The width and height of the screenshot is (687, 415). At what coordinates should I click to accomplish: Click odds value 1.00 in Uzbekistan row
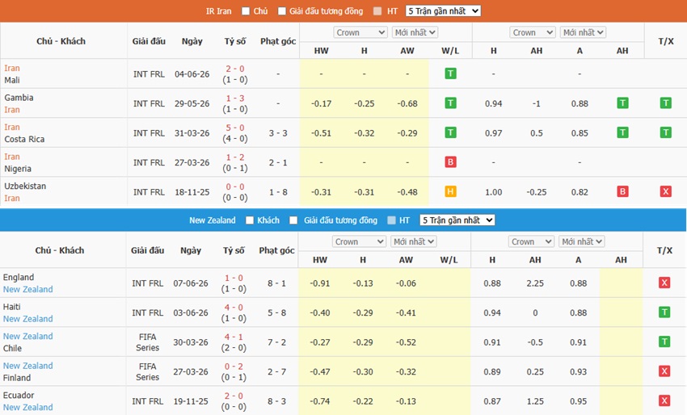pos(493,192)
